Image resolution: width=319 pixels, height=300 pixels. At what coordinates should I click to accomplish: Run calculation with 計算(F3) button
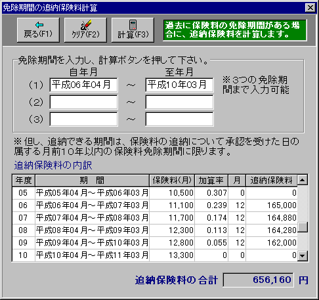pos(133,30)
